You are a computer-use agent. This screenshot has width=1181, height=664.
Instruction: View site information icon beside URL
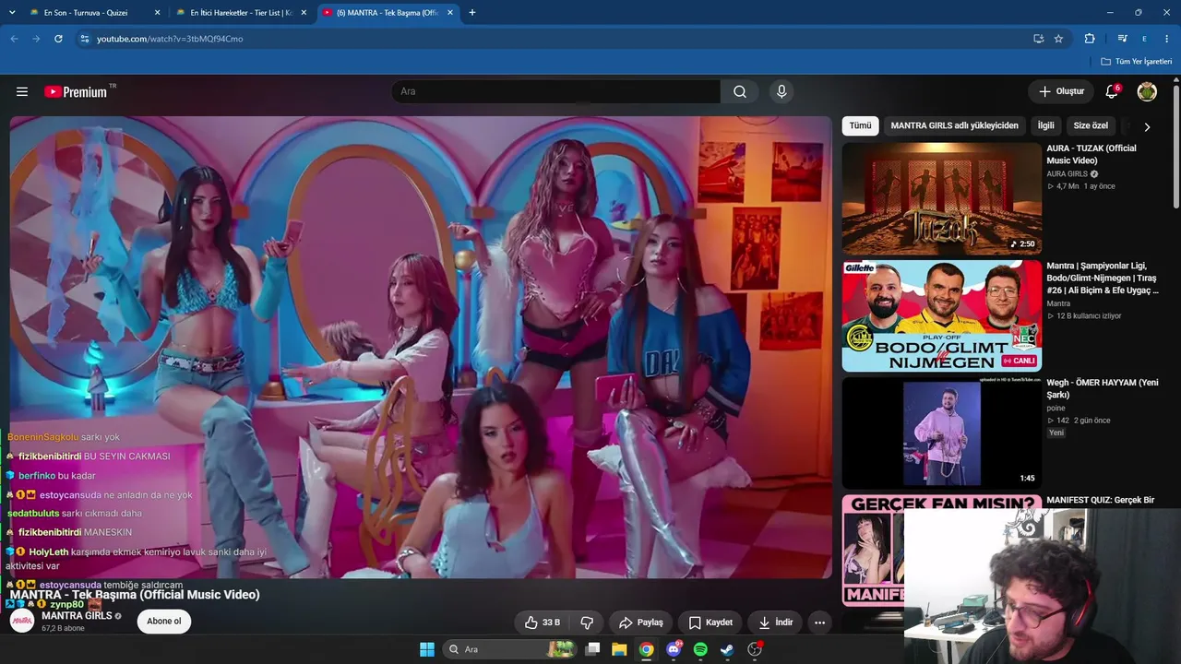[x=84, y=39]
